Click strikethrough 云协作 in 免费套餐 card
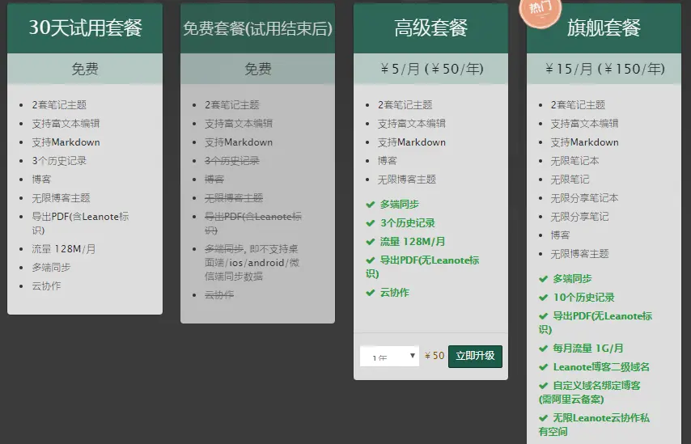 point(219,294)
